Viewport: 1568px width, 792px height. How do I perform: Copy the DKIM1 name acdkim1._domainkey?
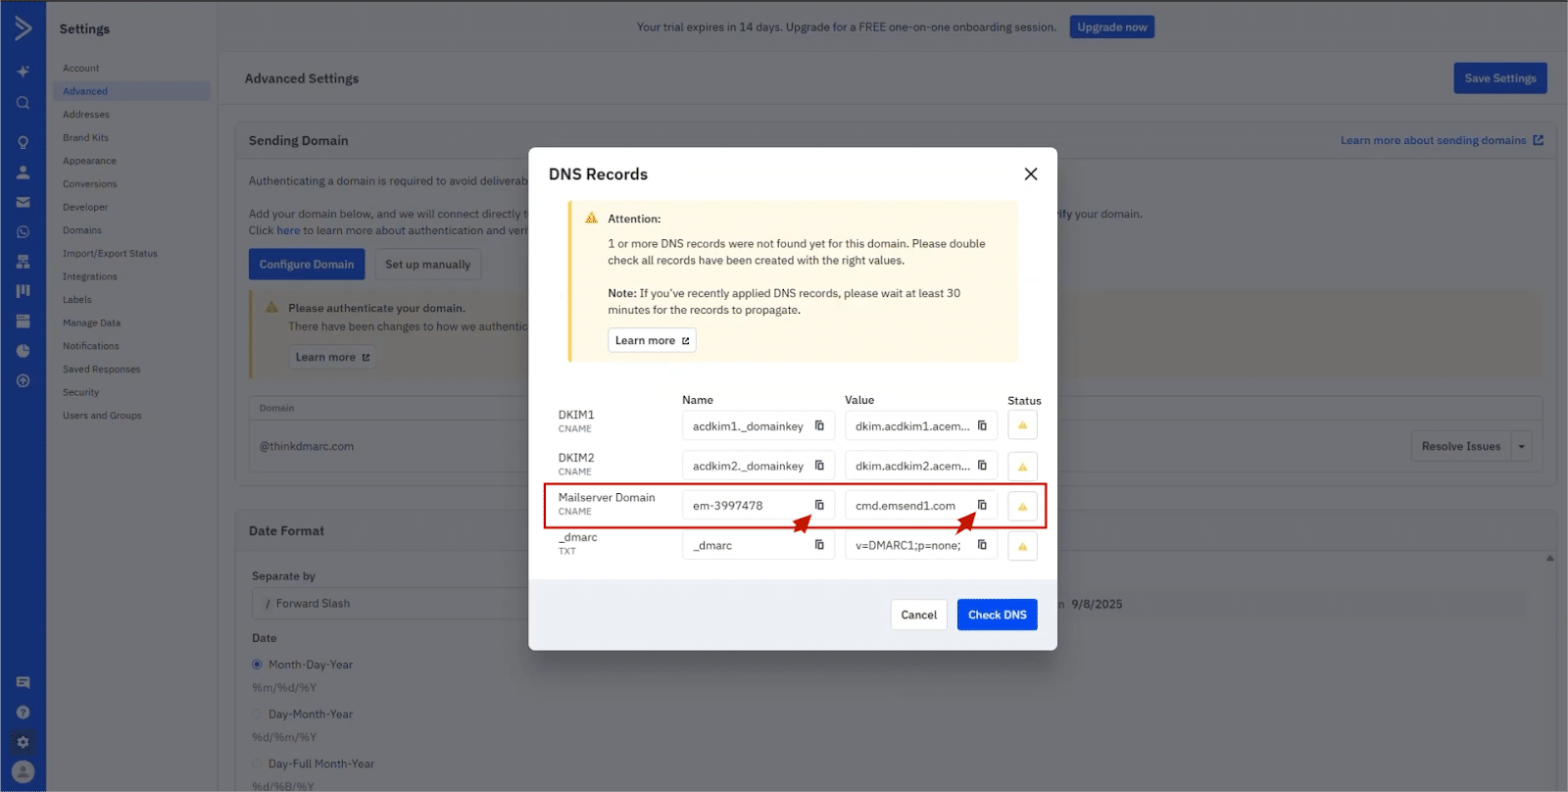(819, 425)
